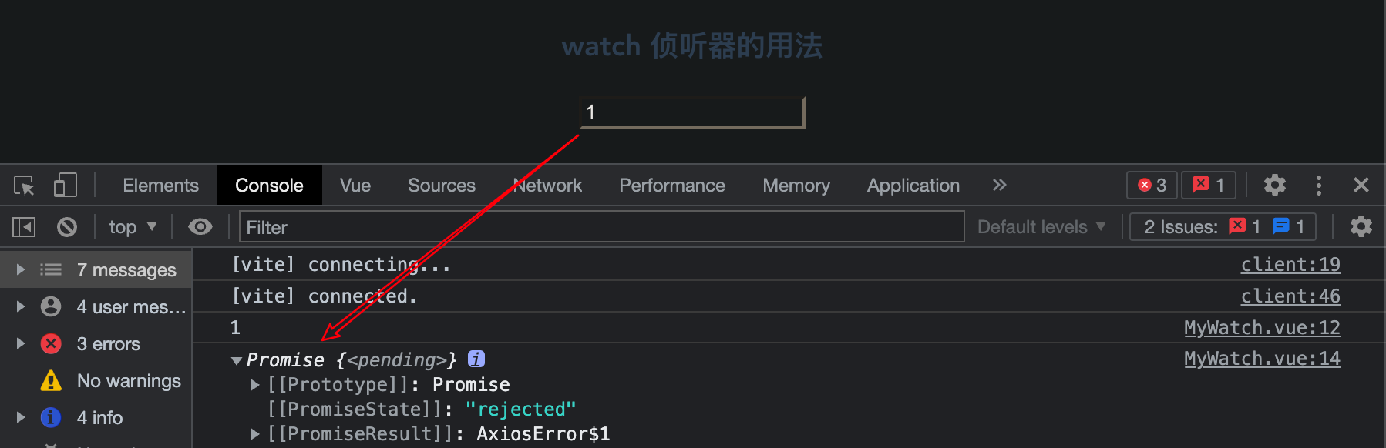
Task: Open DevTools settings gear icon
Action: click(1275, 185)
